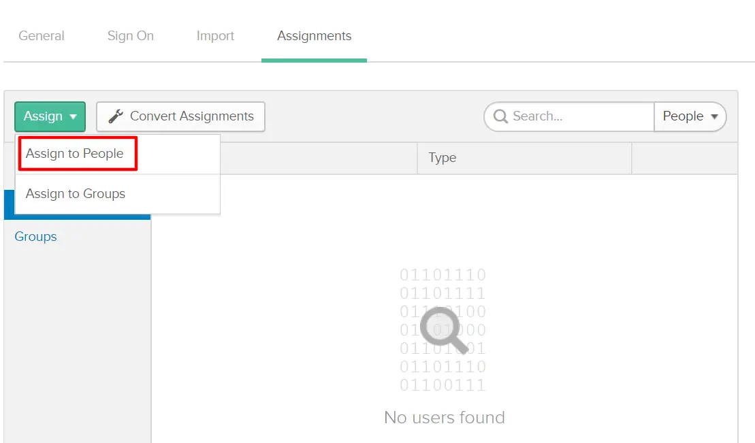Screen dimensions: 755x443
Task: Open the down arrow next to People selector
Action: click(715, 116)
